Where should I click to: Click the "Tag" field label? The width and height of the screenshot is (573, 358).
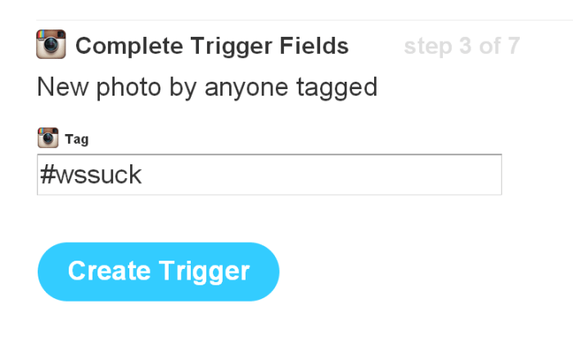(x=76, y=139)
